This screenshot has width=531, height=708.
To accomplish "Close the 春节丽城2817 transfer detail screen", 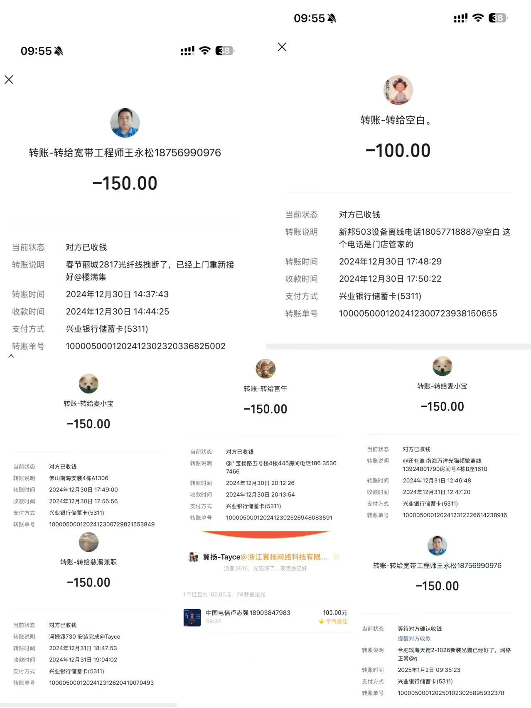I will (9, 80).
